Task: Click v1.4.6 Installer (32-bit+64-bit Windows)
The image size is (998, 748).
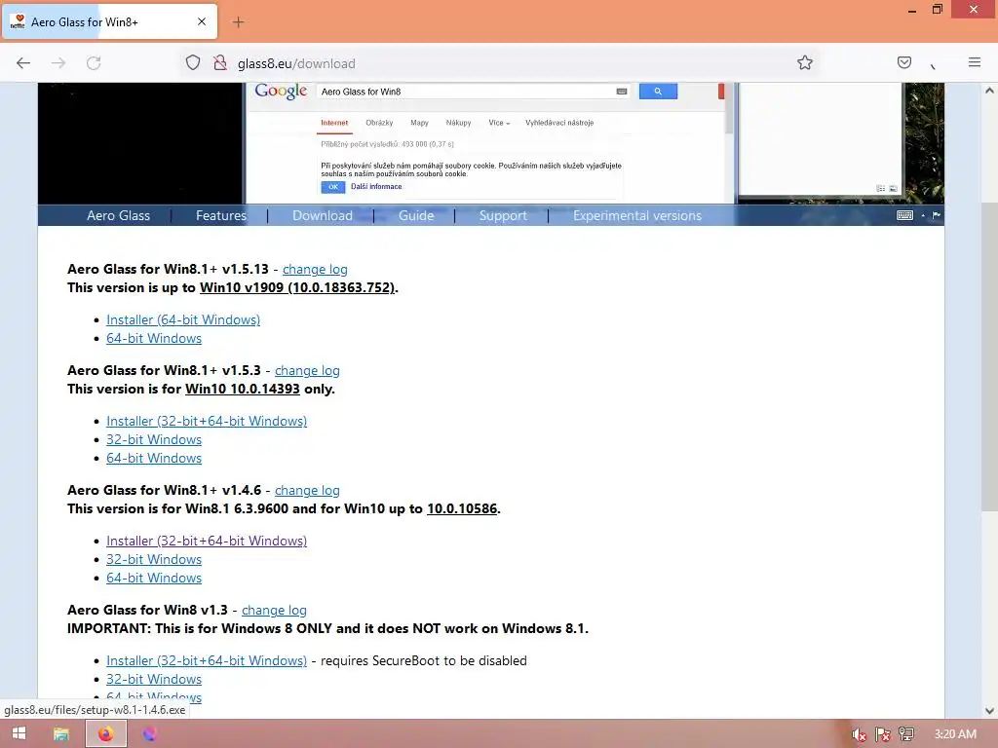Action: point(207,541)
